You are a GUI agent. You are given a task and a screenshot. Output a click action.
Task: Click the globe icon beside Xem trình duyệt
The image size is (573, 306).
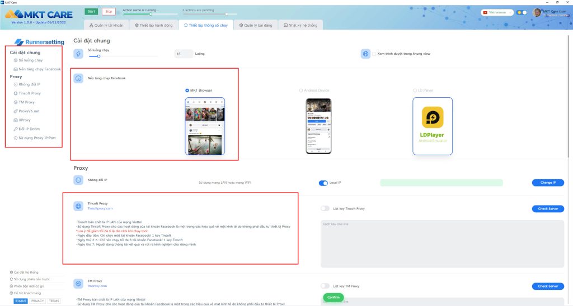click(366, 54)
